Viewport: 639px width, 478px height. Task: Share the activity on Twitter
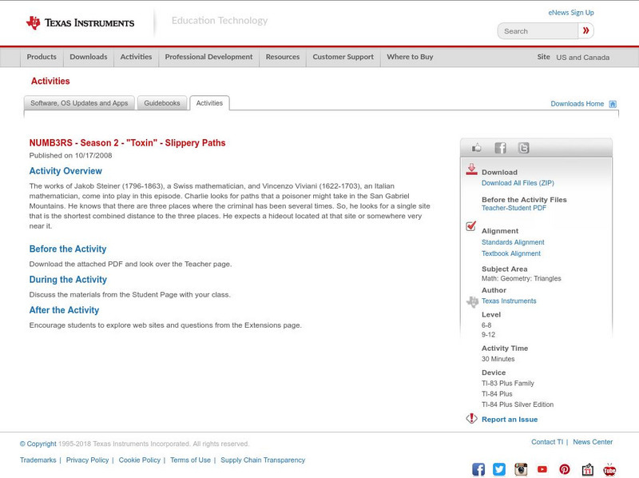click(524, 146)
